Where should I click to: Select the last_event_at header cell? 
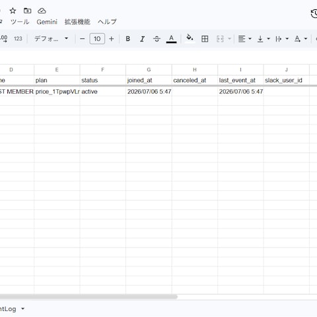click(x=240, y=81)
